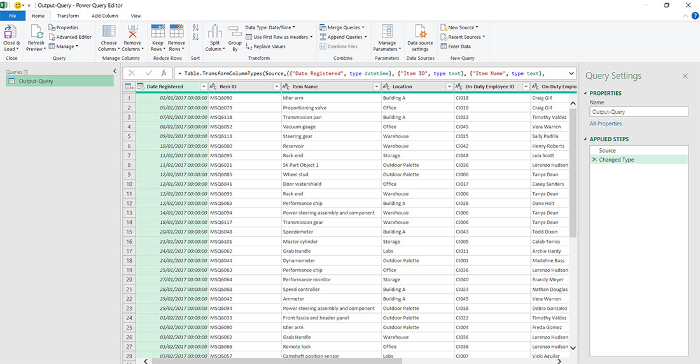Select row number 15 header
Screen dimensions: 700x364
click(129, 232)
